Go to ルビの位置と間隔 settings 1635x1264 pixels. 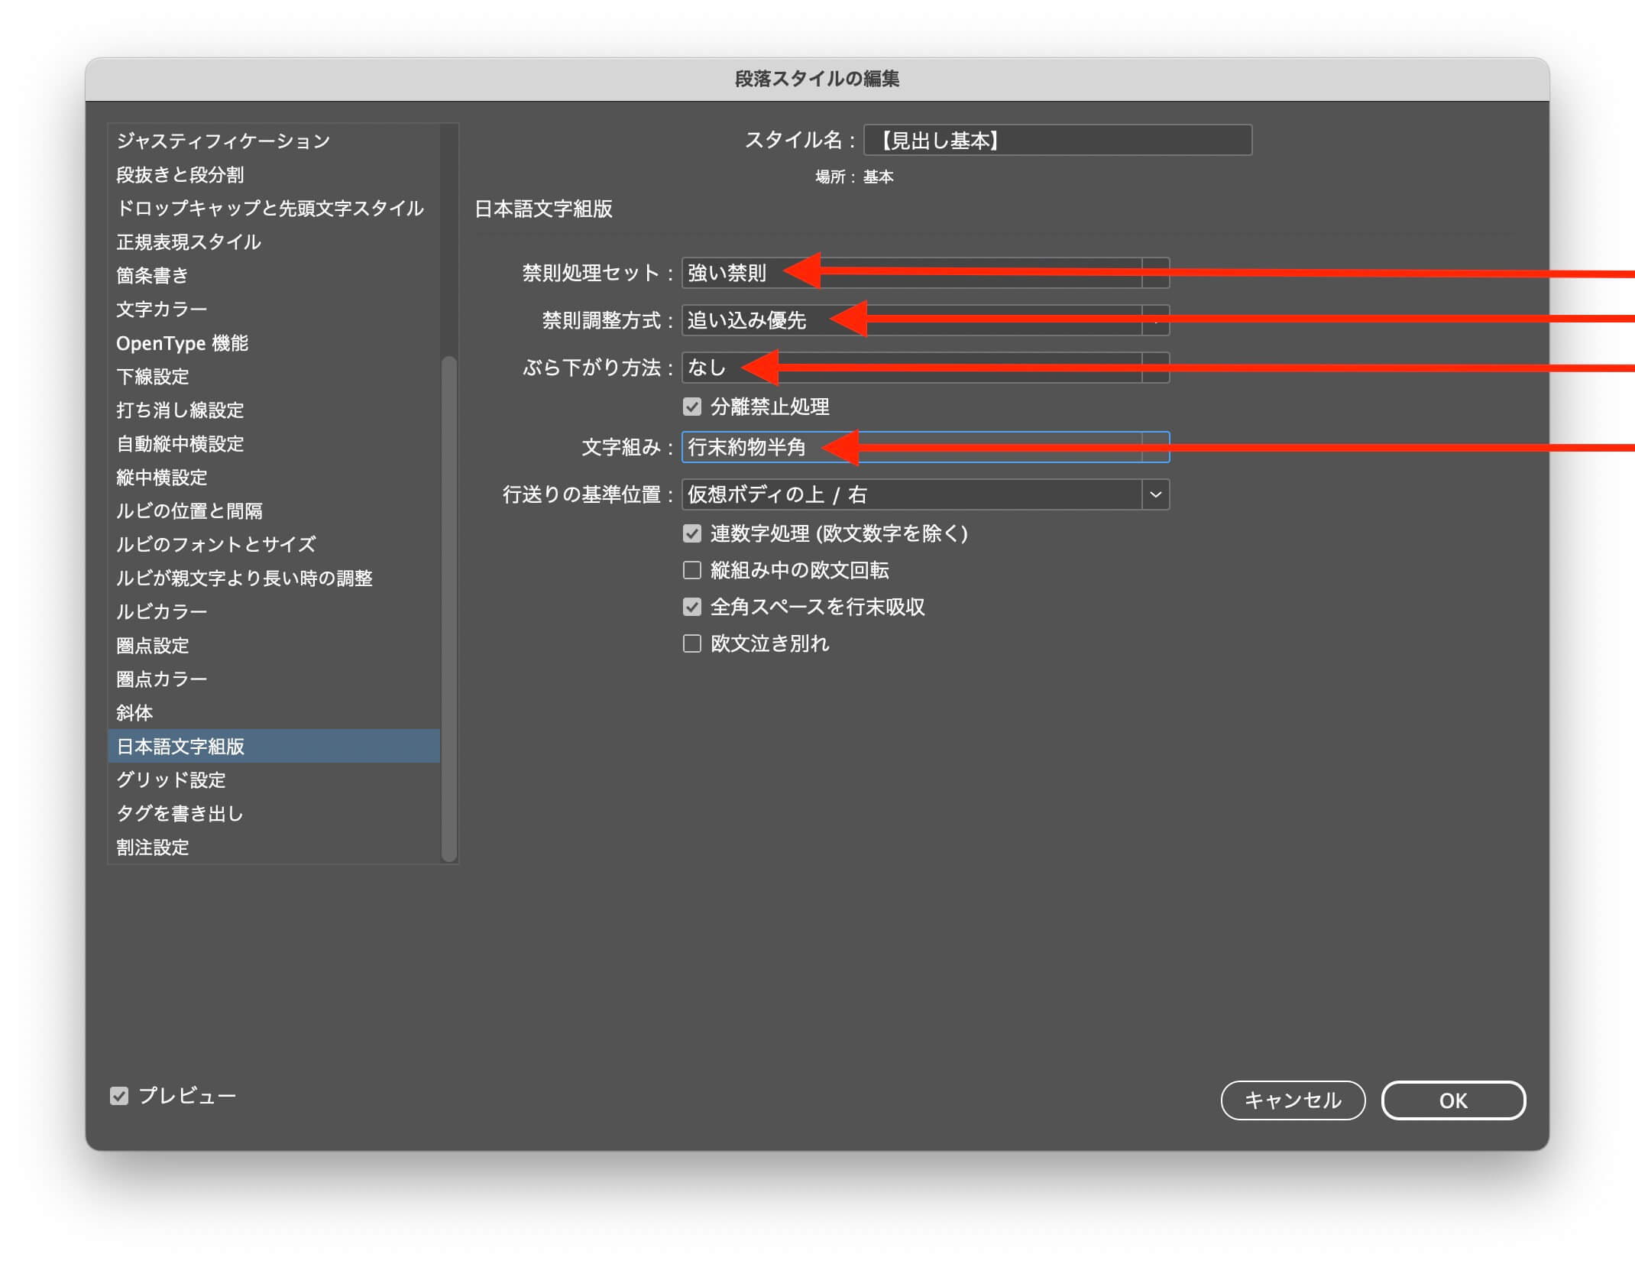pyautogui.click(x=189, y=510)
